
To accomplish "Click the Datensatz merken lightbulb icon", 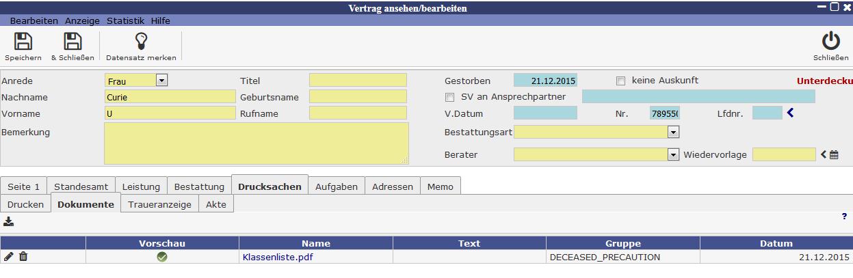I will pos(141,42).
